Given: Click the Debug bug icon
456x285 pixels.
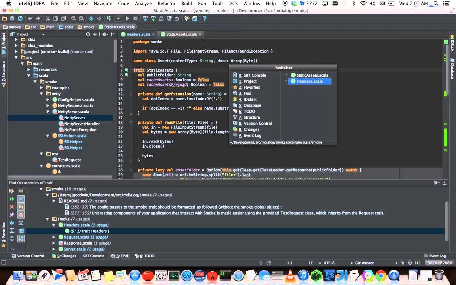Looking at the screenshot, I should (x=135, y=19).
